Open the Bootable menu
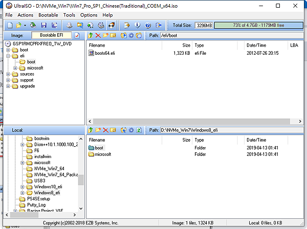The height and width of the screenshot is (229, 307). pos(48,15)
